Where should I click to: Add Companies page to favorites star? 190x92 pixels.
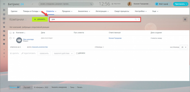pyautogui.click(x=26, y=19)
